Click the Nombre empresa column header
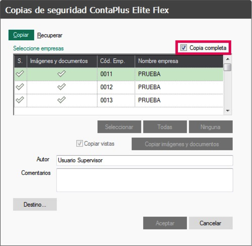Viewport: 252px width, 246px height. coord(179,61)
